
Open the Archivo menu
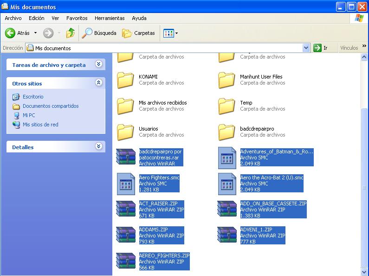(13, 18)
